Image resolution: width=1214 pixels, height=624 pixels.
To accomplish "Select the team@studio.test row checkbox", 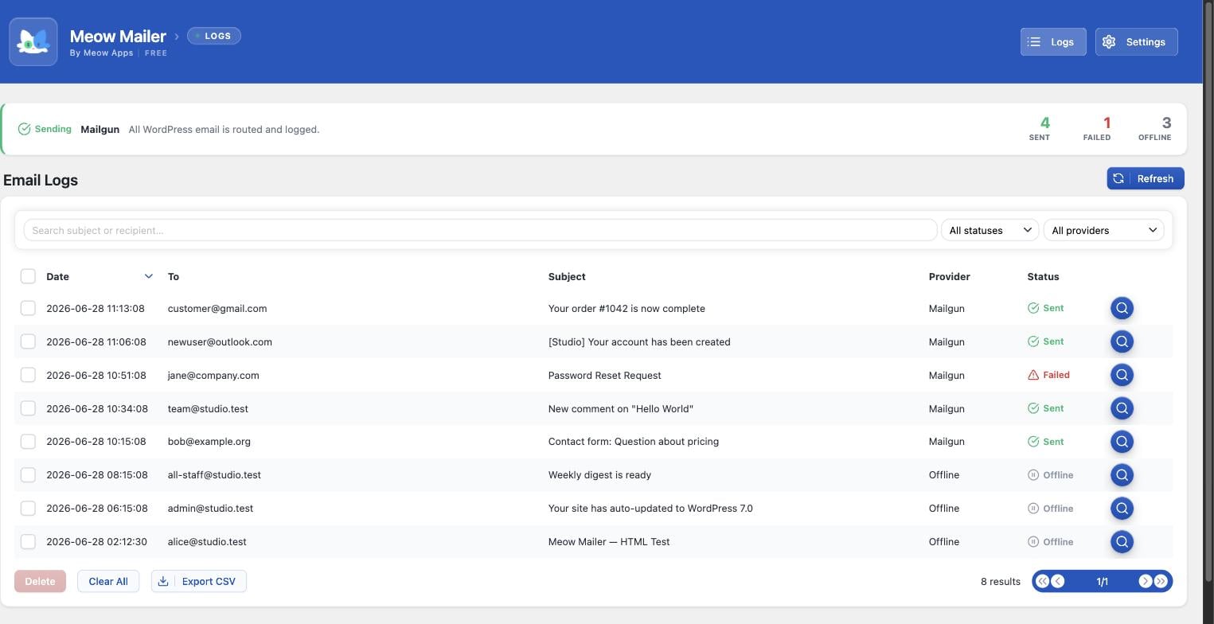I will (x=28, y=408).
